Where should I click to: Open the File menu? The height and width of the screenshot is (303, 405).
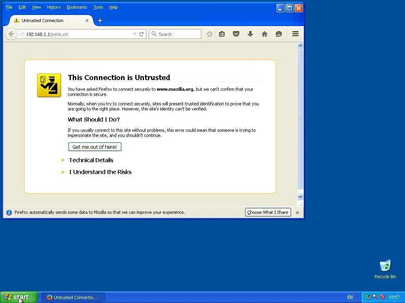click(x=9, y=7)
